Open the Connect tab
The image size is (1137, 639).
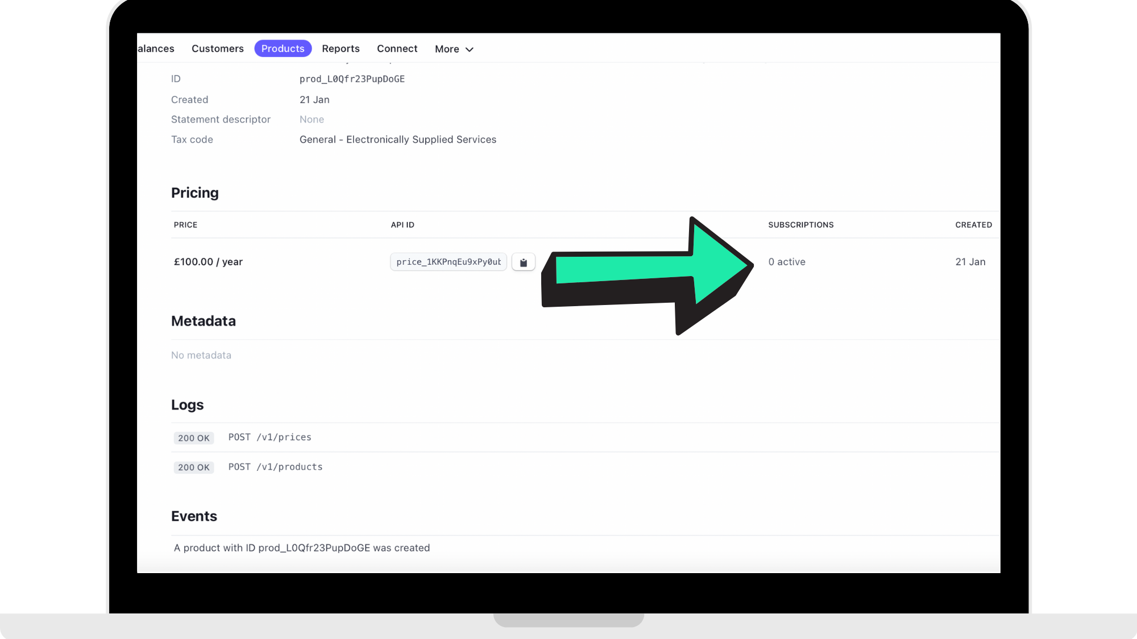(397, 49)
